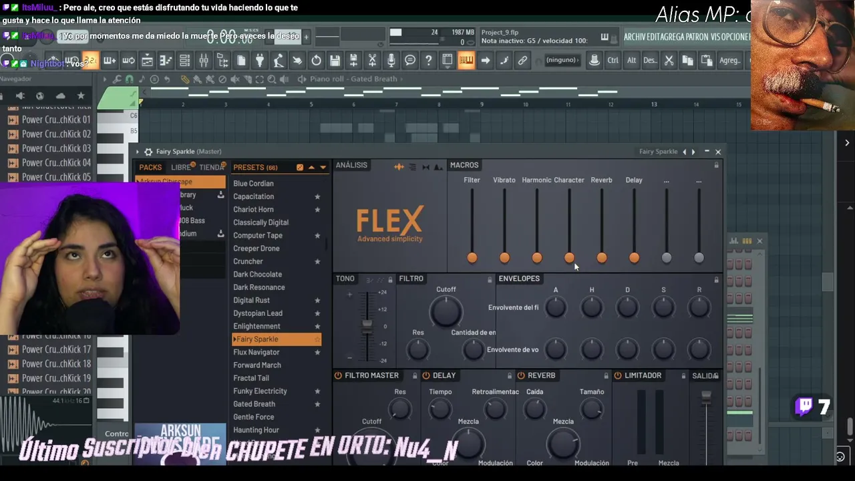Open the LIBRE tab in FLEX

pyautogui.click(x=181, y=168)
